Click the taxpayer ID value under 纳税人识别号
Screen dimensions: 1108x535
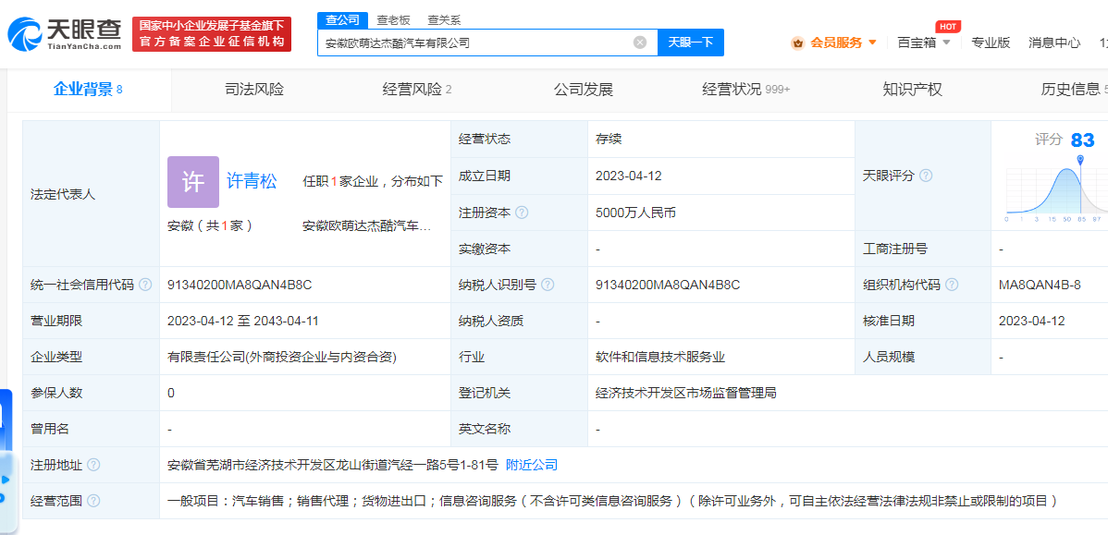click(668, 285)
